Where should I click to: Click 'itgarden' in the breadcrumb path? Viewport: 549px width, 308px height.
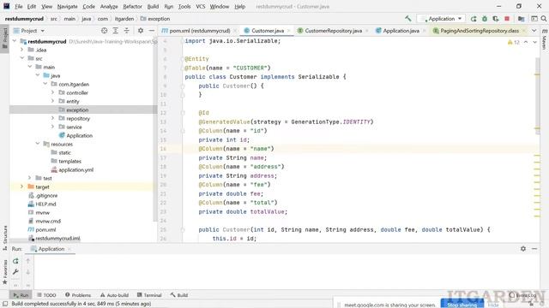click(124, 19)
